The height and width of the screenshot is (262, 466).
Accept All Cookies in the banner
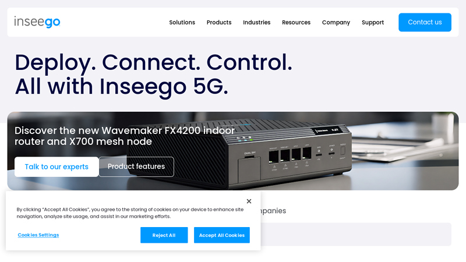pos(222,235)
